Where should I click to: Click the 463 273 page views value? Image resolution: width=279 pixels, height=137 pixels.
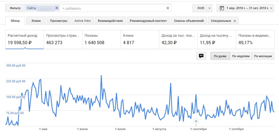coord(54,43)
